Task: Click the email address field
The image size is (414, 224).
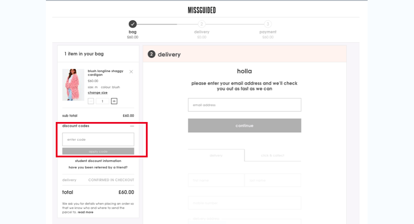Action: point(244,105)
